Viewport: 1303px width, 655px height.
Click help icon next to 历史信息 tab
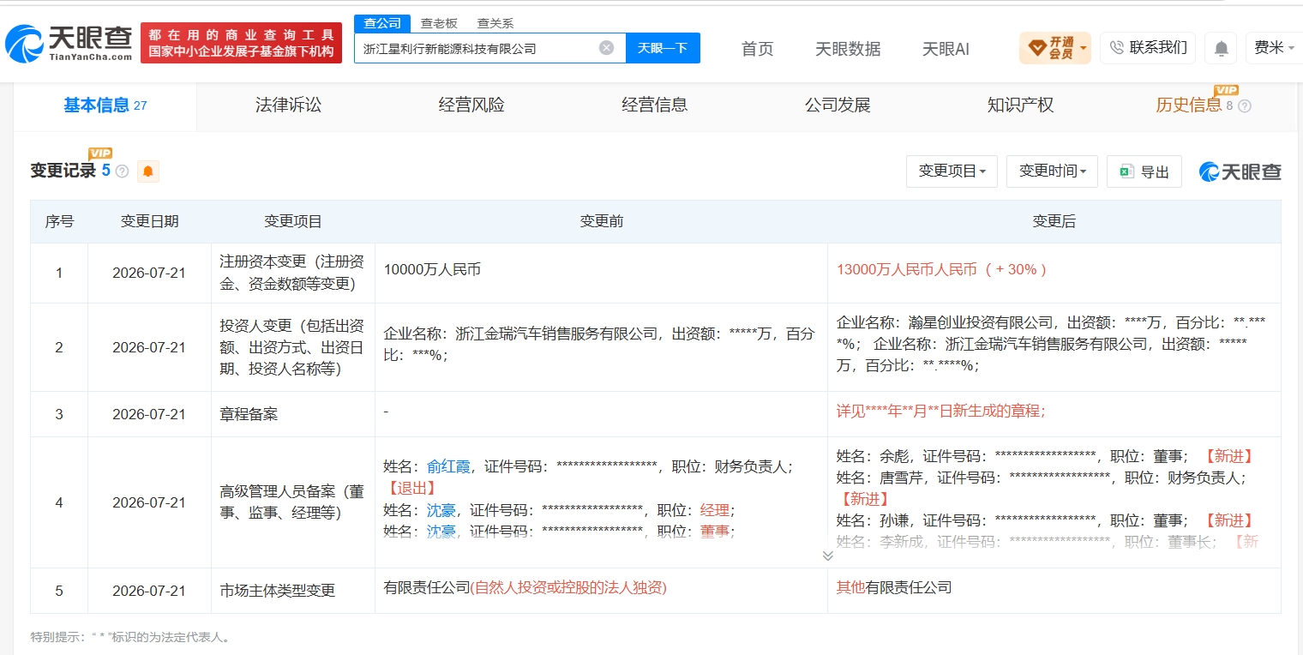pos(1245,106)
